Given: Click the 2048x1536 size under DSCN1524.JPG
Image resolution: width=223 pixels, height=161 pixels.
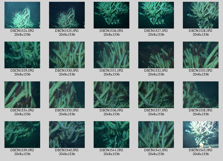Looking at the screenshot, I should pos(22,34).
